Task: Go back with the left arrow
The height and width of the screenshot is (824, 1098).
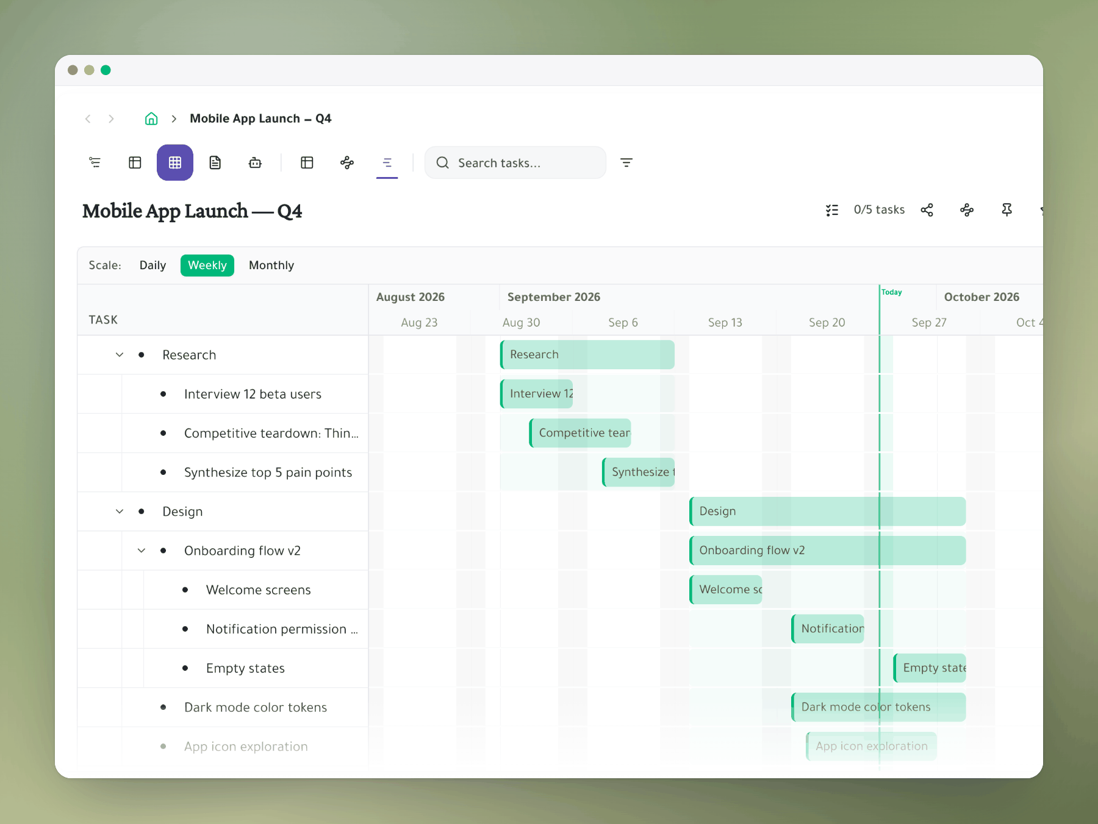Action: tap(88, 118)
